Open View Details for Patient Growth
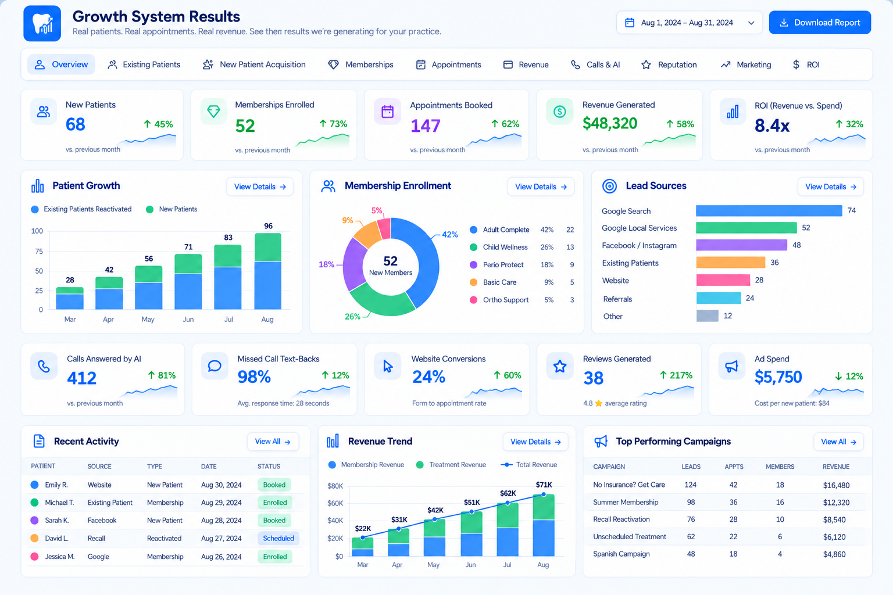The width and height of the screenshot is (893, 595). tap(260, 187)
